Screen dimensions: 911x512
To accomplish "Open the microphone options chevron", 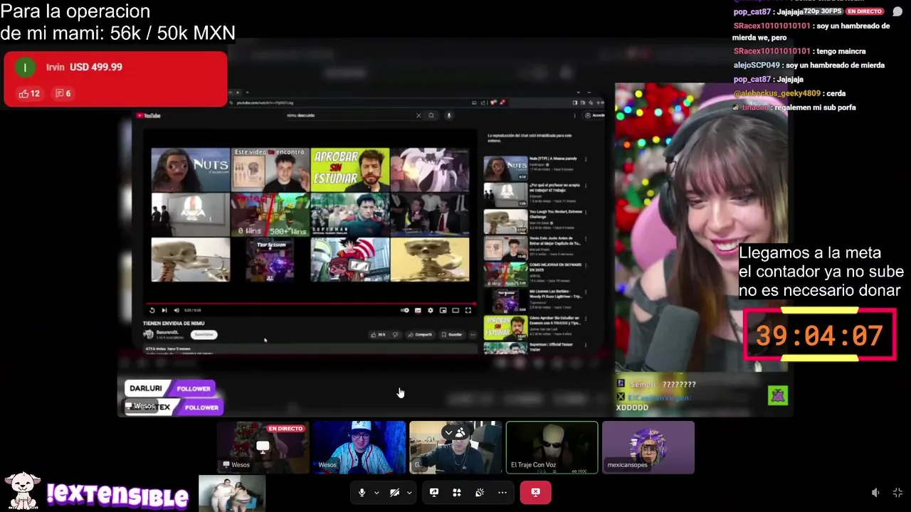I will tap(376, 493).
